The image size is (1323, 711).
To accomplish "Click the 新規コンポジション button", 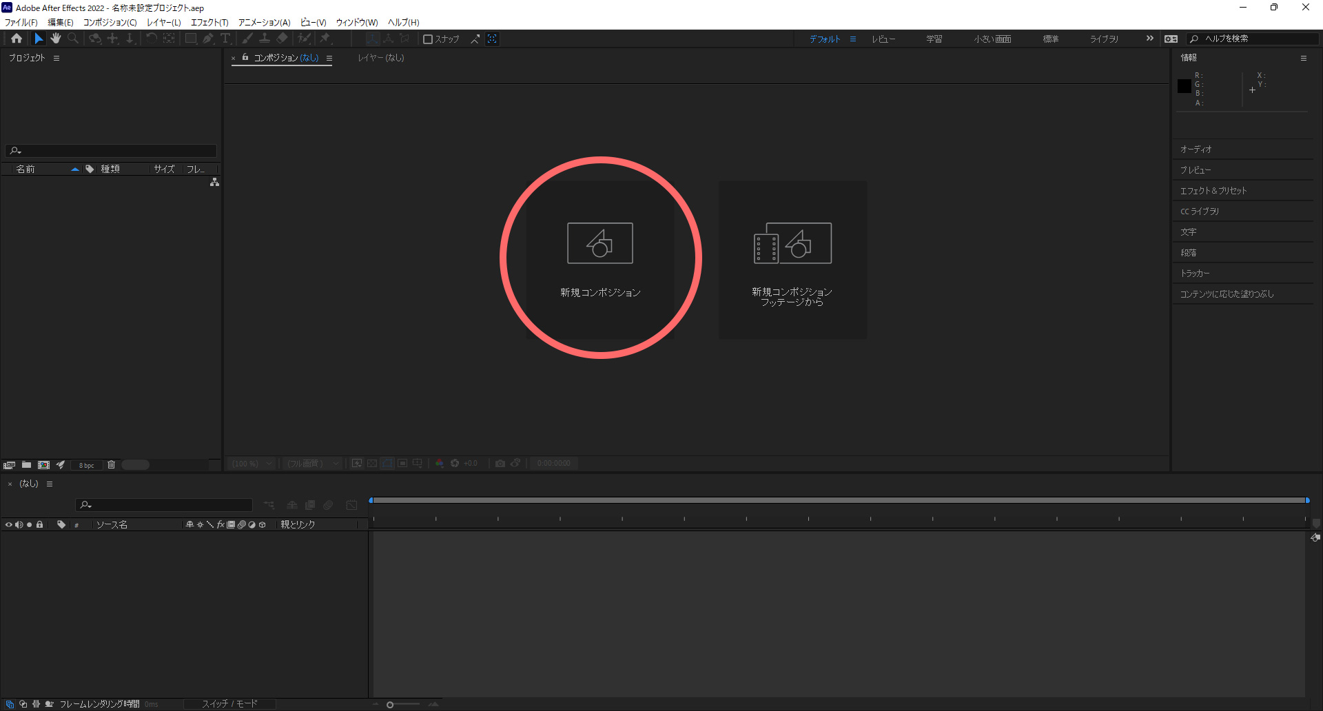I will click(599, 259).
